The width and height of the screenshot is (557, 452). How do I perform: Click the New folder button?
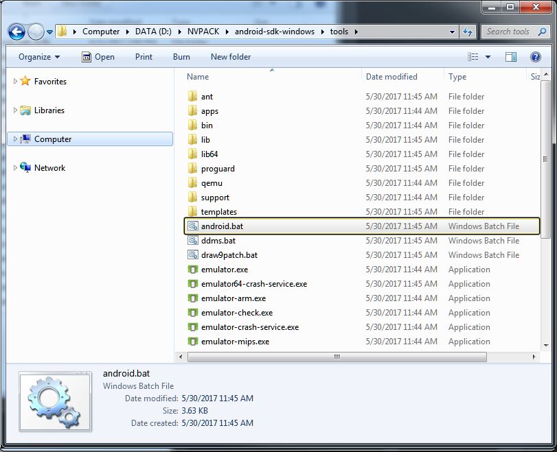click(x=230, y=56)
